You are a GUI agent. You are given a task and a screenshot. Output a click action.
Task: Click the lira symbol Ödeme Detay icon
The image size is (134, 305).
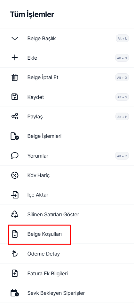click(x=15, y=253)
